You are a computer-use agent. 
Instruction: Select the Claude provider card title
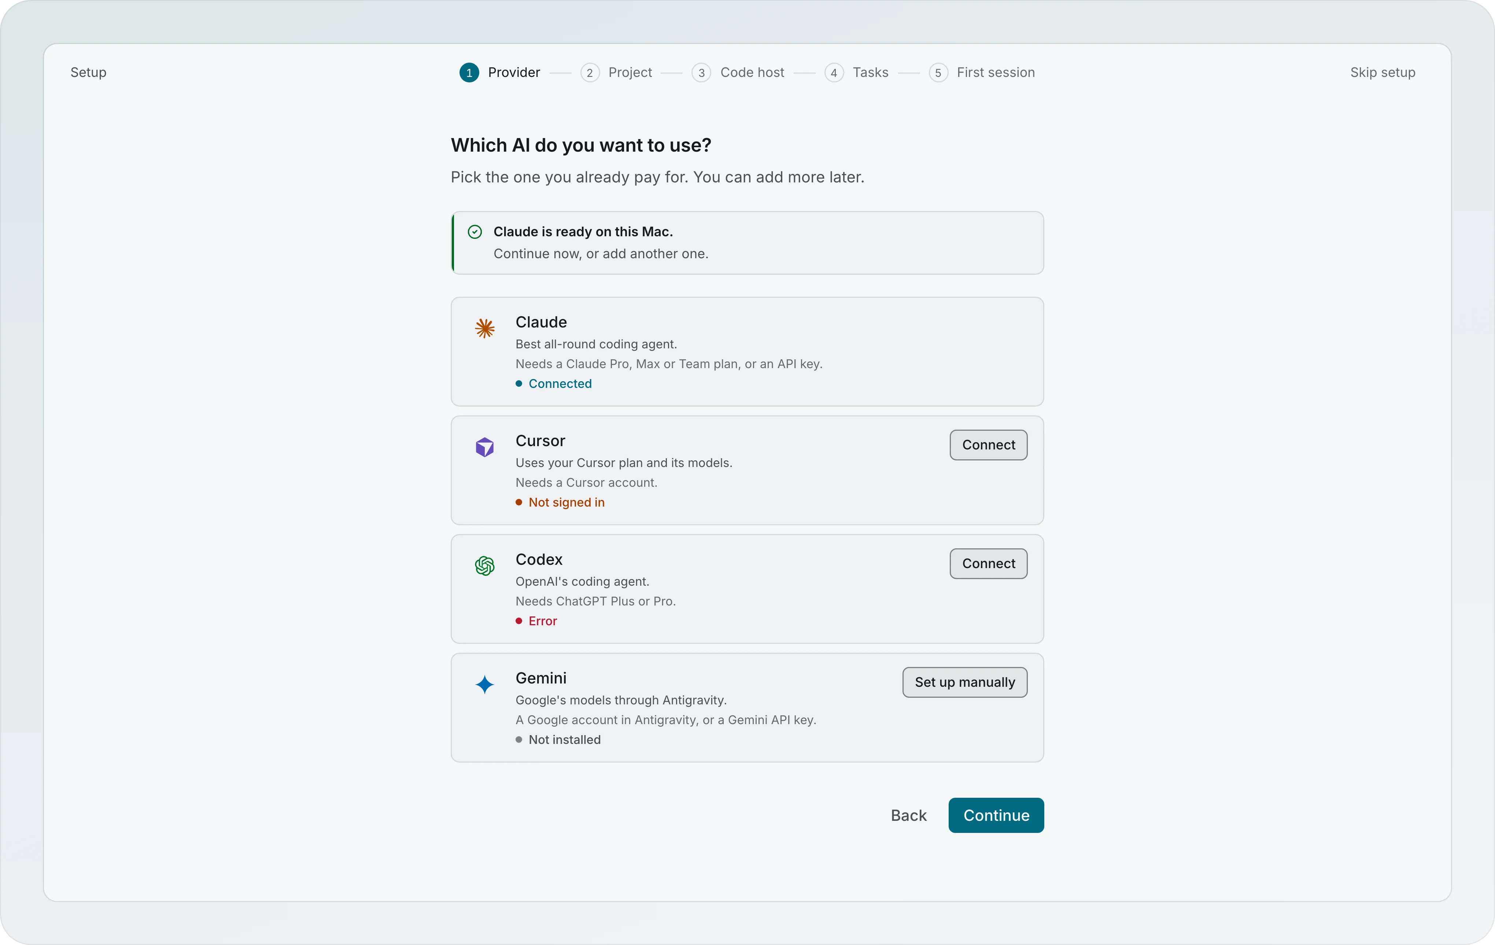[x=541, y=322]
